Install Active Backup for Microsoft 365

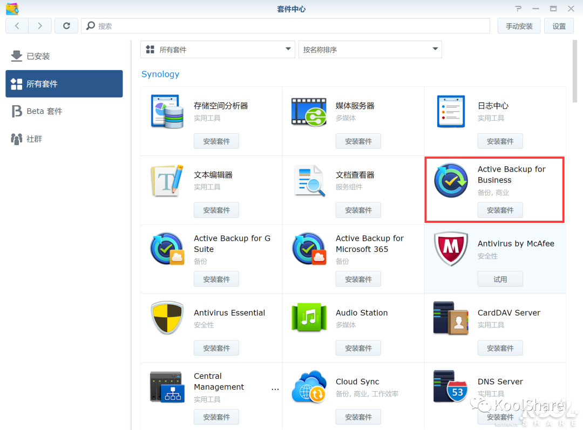[x=358, y=279]
